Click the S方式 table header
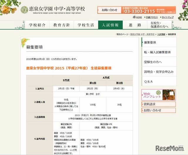The width and height of the screenshot is (188, 155). pyautogui.click(x=66, y=80)
